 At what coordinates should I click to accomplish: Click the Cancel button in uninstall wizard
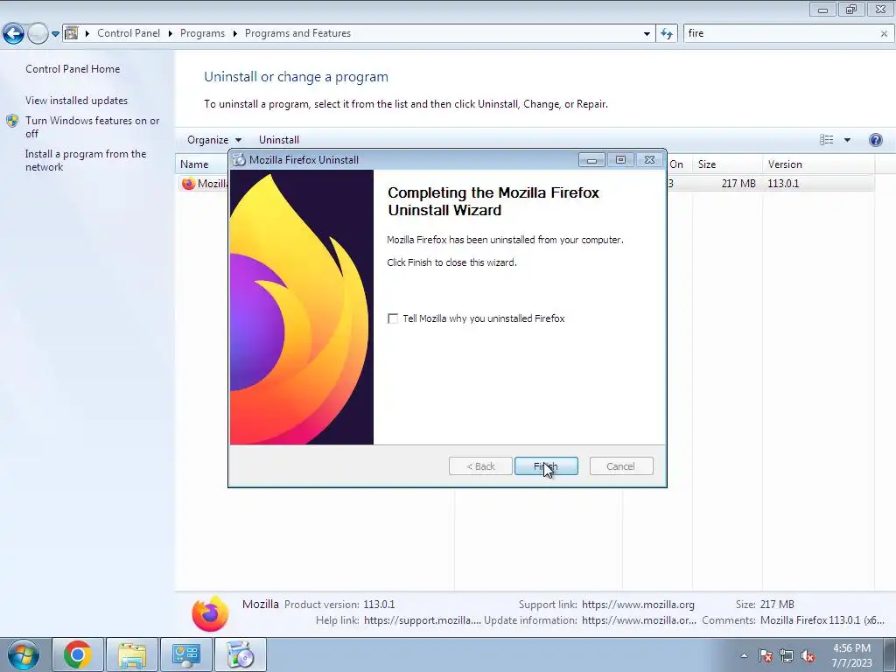point(620,466)
